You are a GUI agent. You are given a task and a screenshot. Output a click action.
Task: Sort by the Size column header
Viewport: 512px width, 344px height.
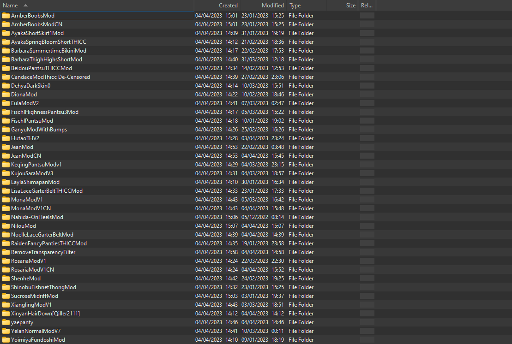coord(351,6)
